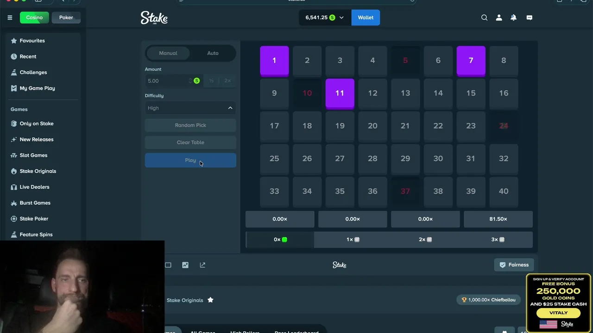The width and height of the screenshot is (593, 333).
Task: Click the green currency coin in Amount field
Action: click(196, 80)
